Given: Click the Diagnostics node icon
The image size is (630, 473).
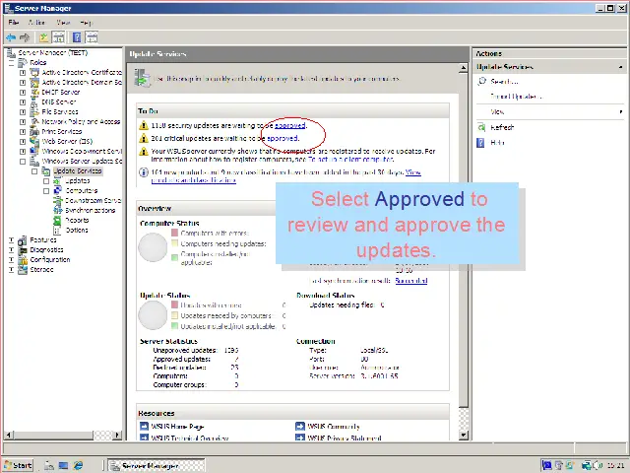Looking at the screenshot, I should coord(23,249).
